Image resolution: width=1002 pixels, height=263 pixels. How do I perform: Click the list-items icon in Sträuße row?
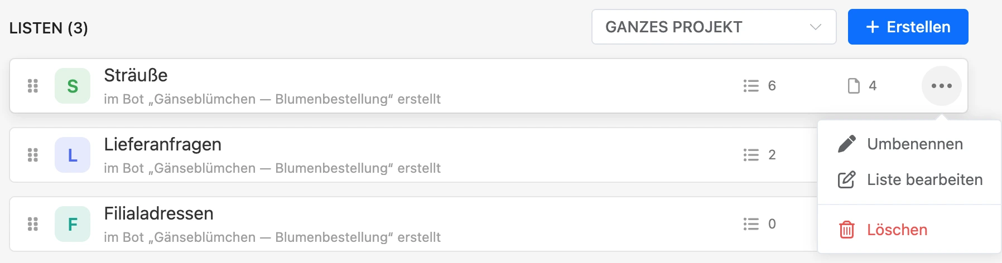751,86
